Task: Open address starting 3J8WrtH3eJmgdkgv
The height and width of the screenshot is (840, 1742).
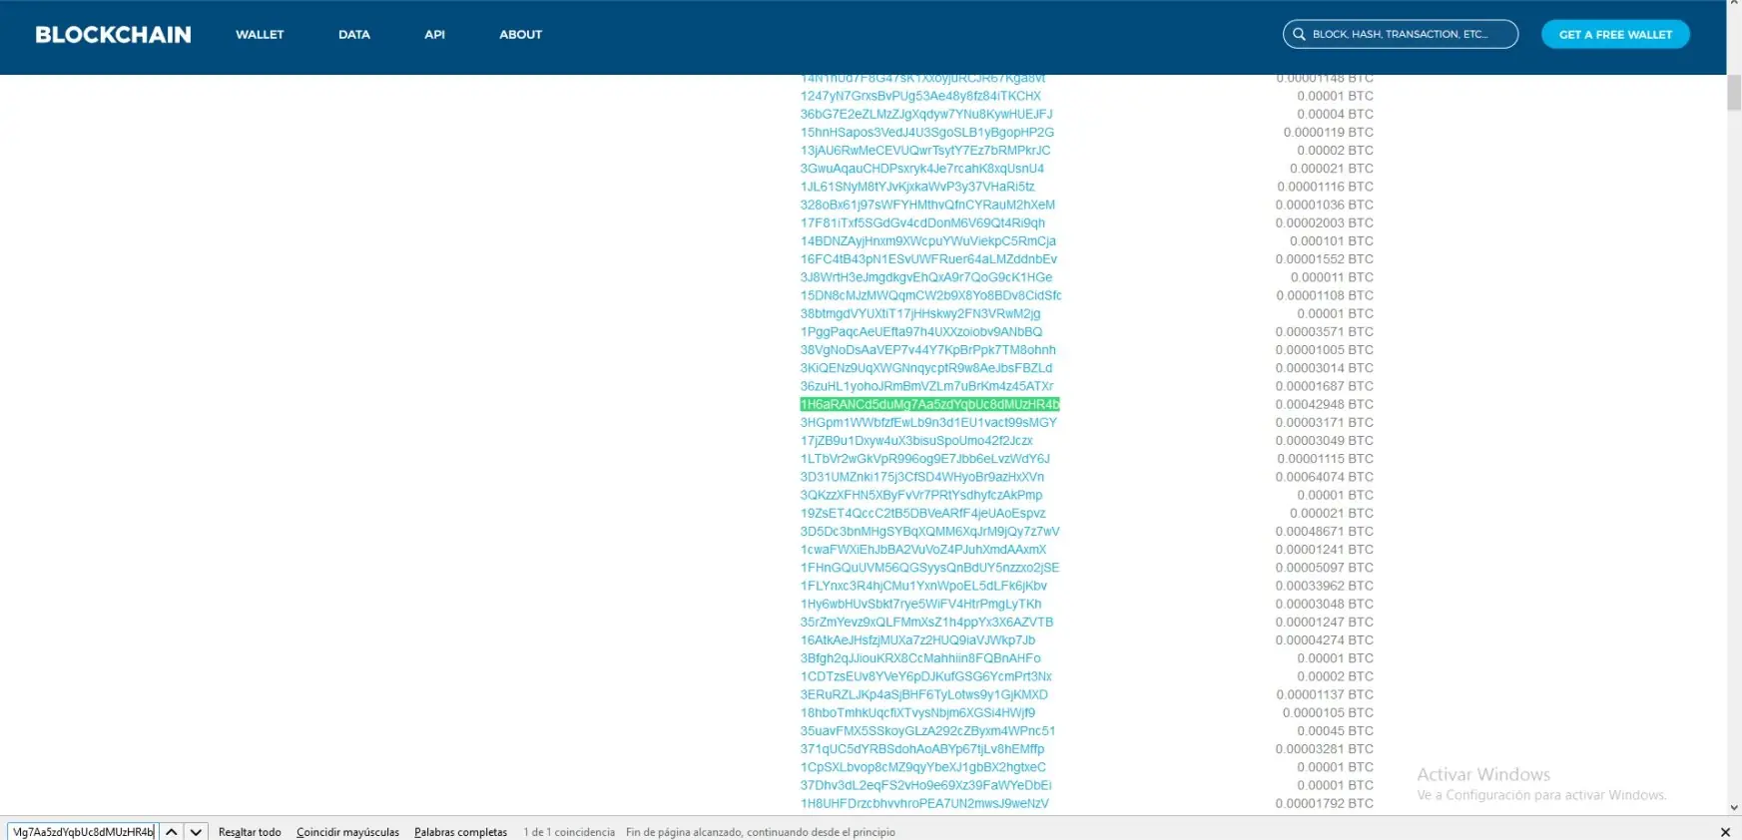Action: 926,277
